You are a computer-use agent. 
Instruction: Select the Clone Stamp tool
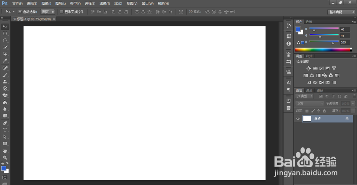coord(5,82)
